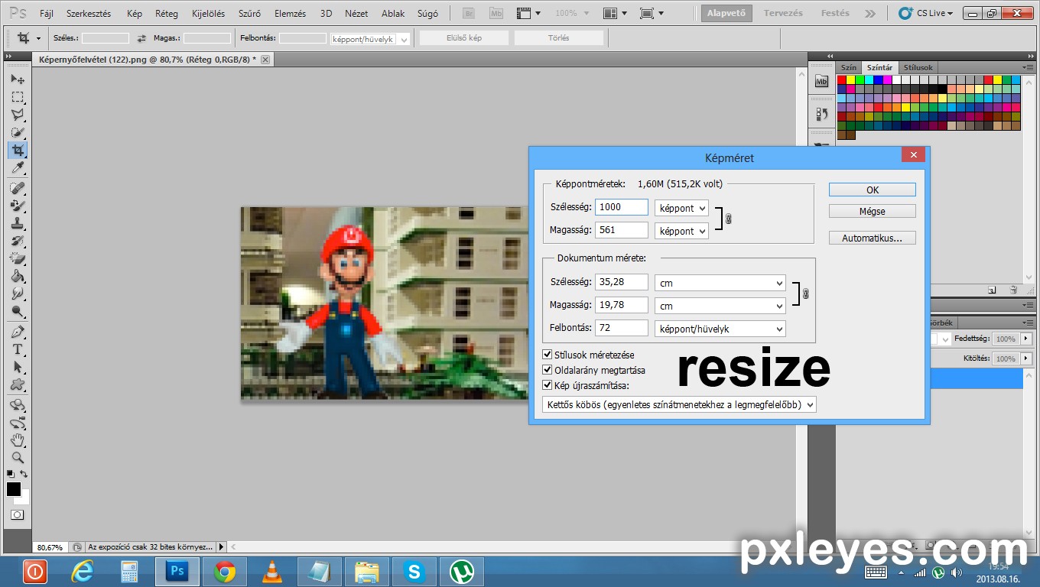This screenshot has width=1040, height=587.
Task: Select the History Brush tool
Action: click(18, 241)
